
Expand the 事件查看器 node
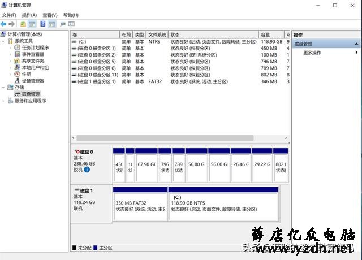click(x=11, y=54)
